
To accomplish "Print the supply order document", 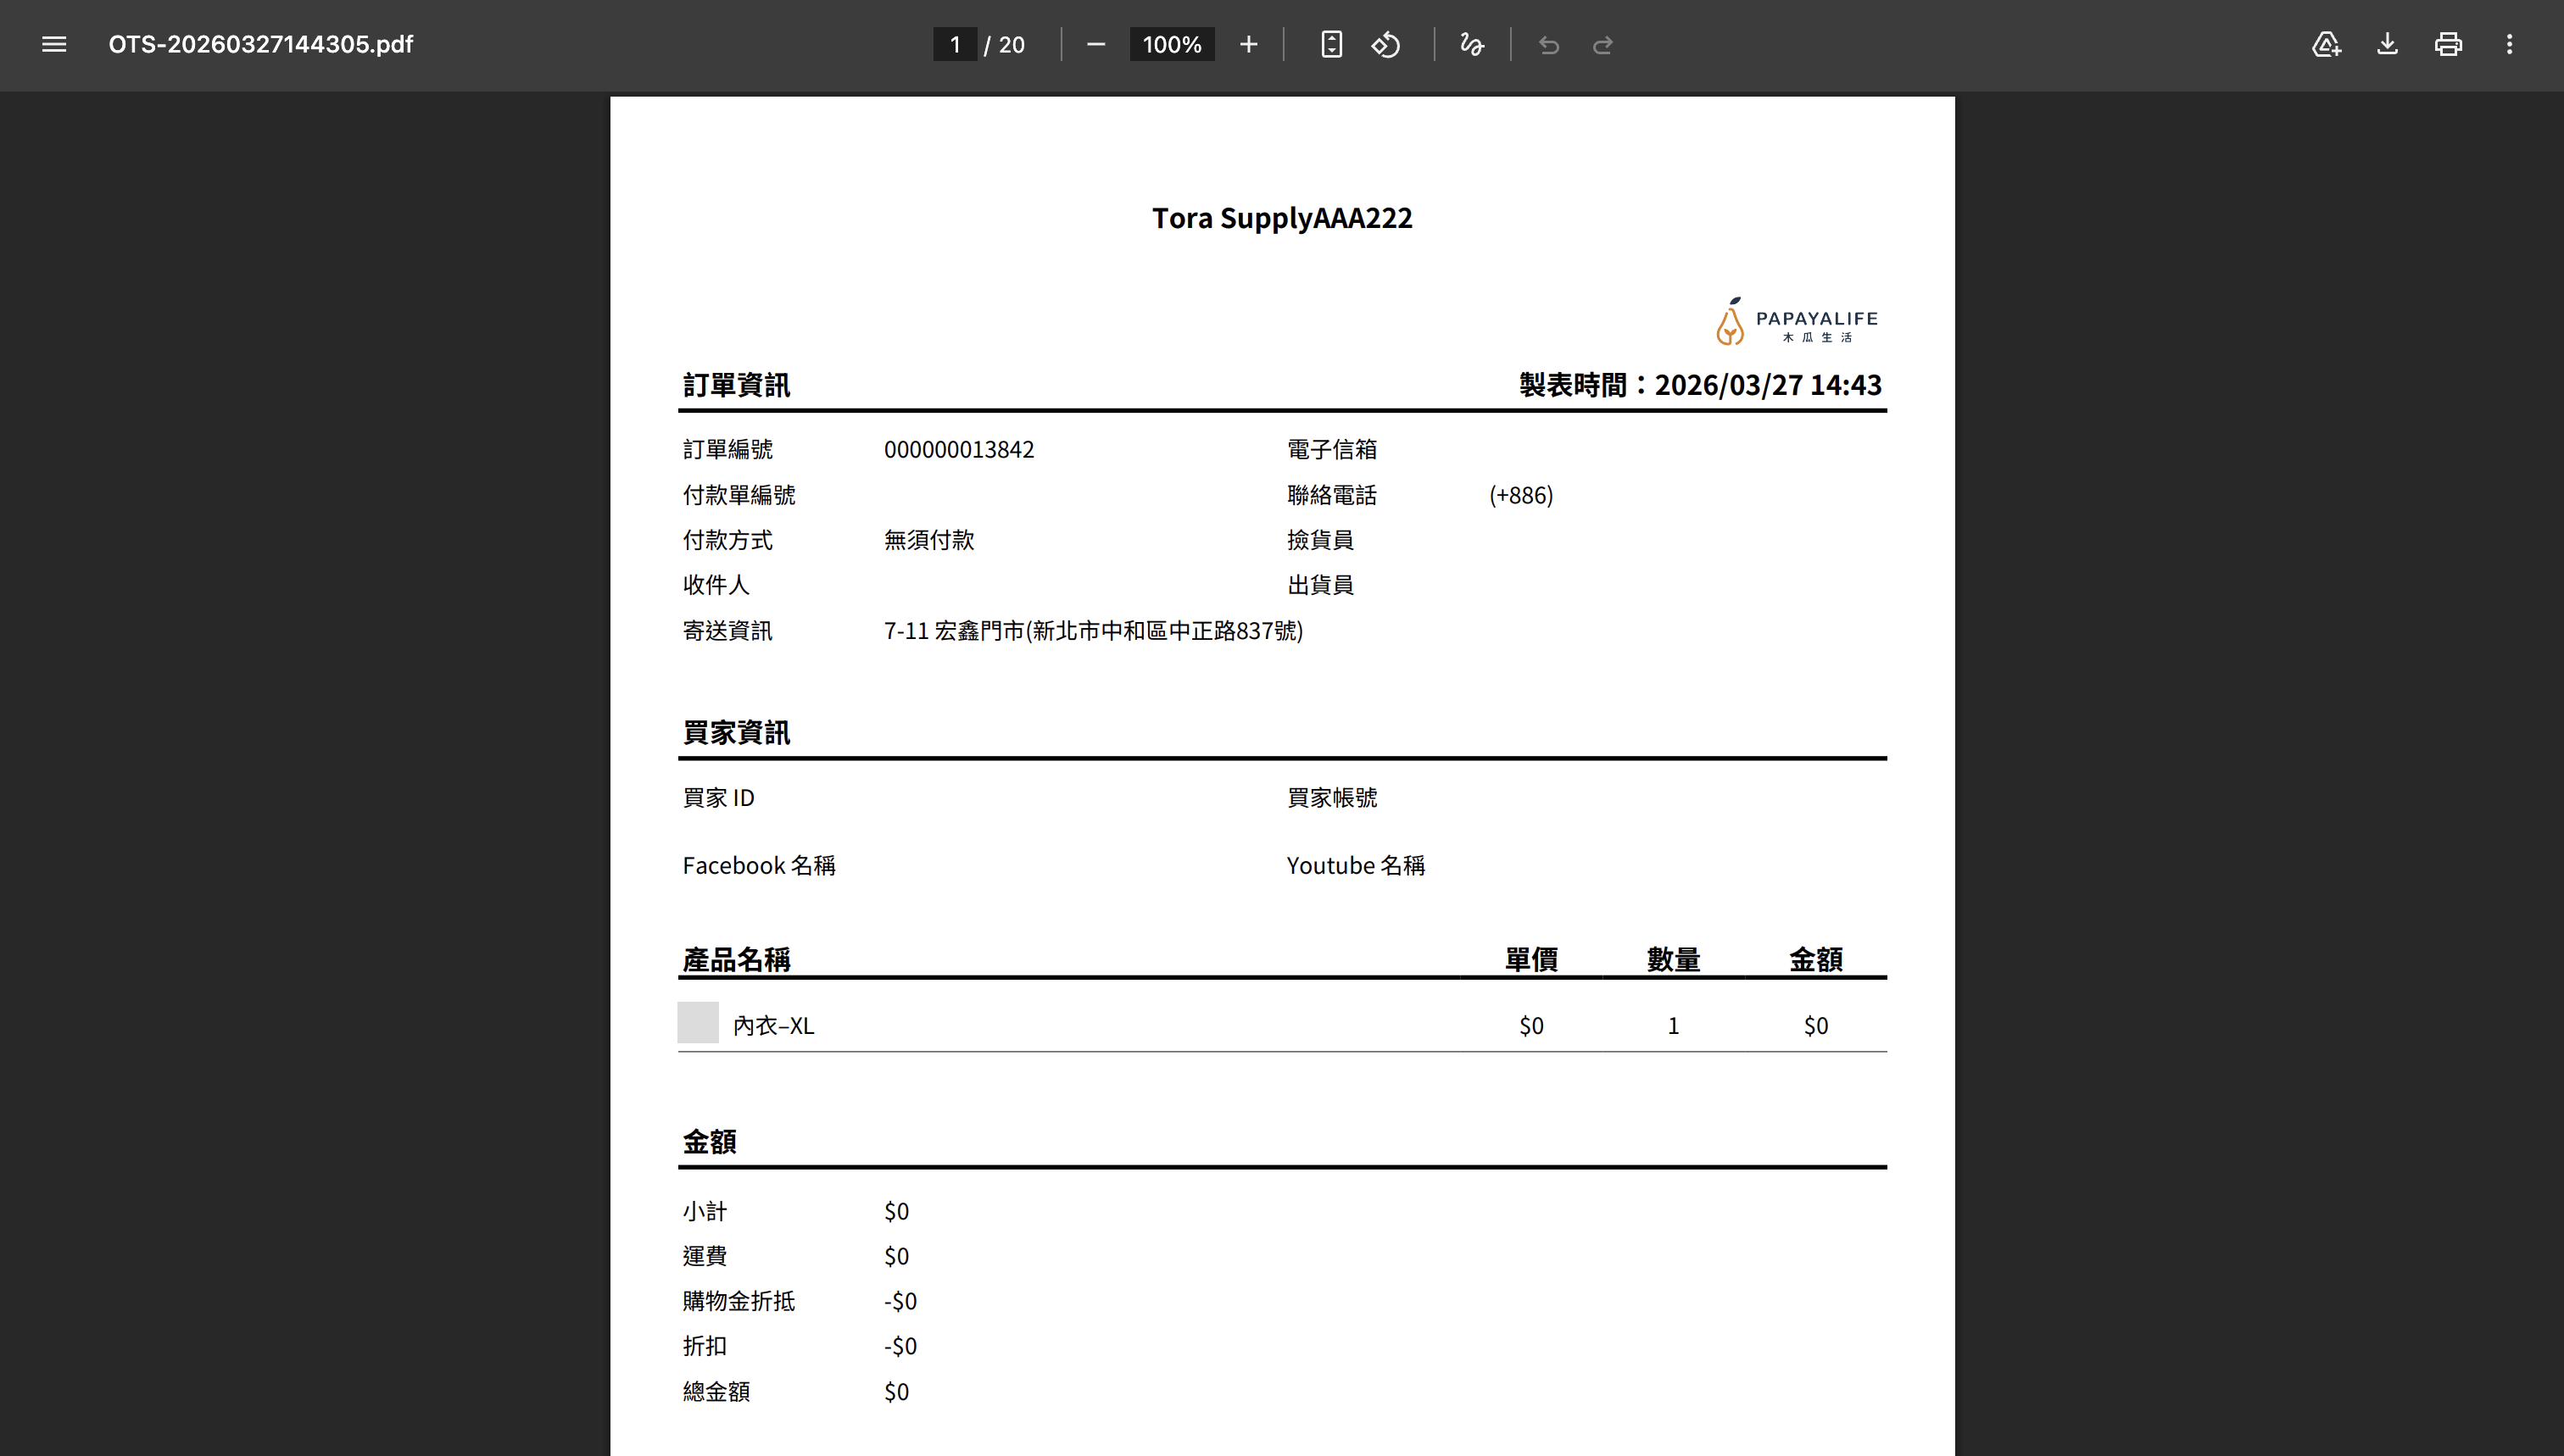I will pyautogui.click(x=2448, y=44).
